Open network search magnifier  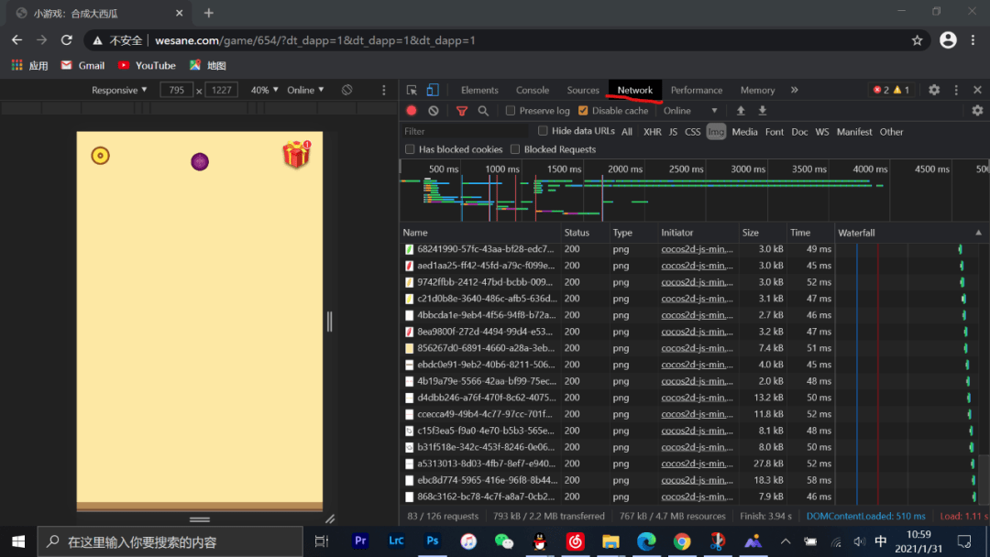coord(483,110)
